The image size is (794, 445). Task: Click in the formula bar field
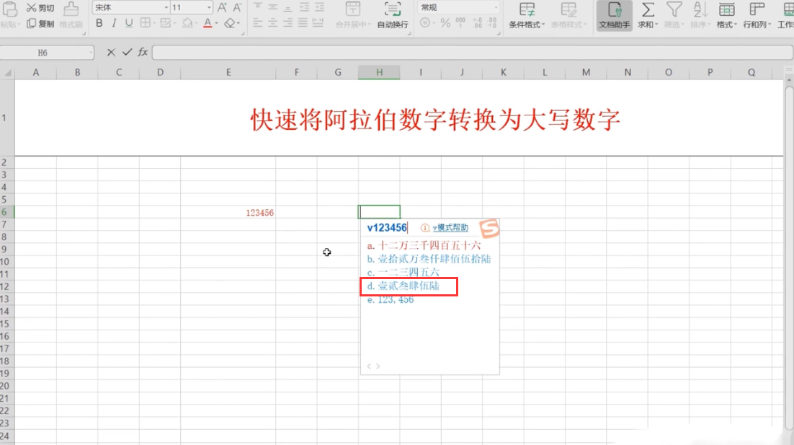(472, 53)
